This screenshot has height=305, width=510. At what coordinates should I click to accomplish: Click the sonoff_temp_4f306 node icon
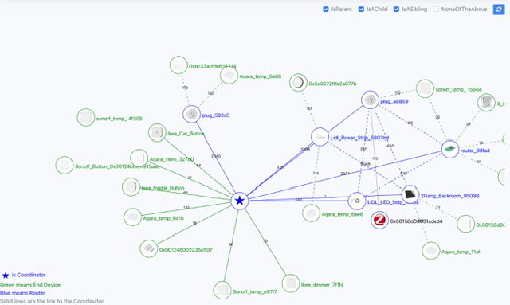point(86,117)
